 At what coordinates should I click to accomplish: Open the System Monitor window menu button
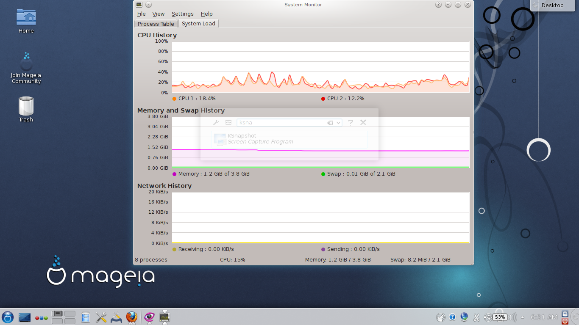(x=139, y=4)
